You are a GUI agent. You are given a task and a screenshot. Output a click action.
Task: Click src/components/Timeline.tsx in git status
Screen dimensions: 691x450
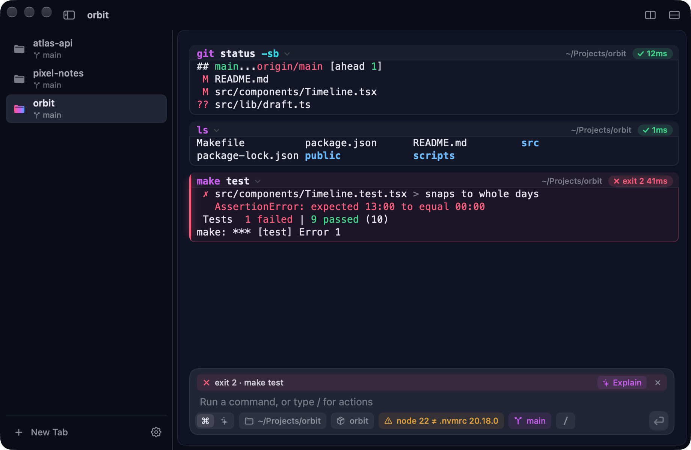(x=296, y=92)
